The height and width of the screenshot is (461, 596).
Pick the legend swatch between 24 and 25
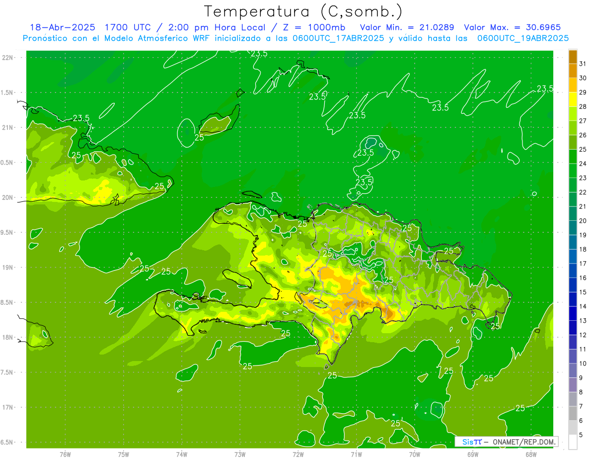(x=573, y=157)
